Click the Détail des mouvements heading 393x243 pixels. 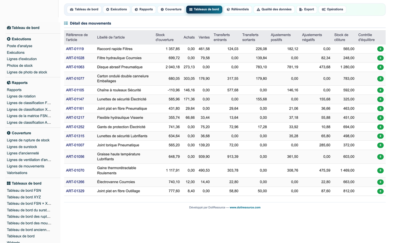pos(90,23)
